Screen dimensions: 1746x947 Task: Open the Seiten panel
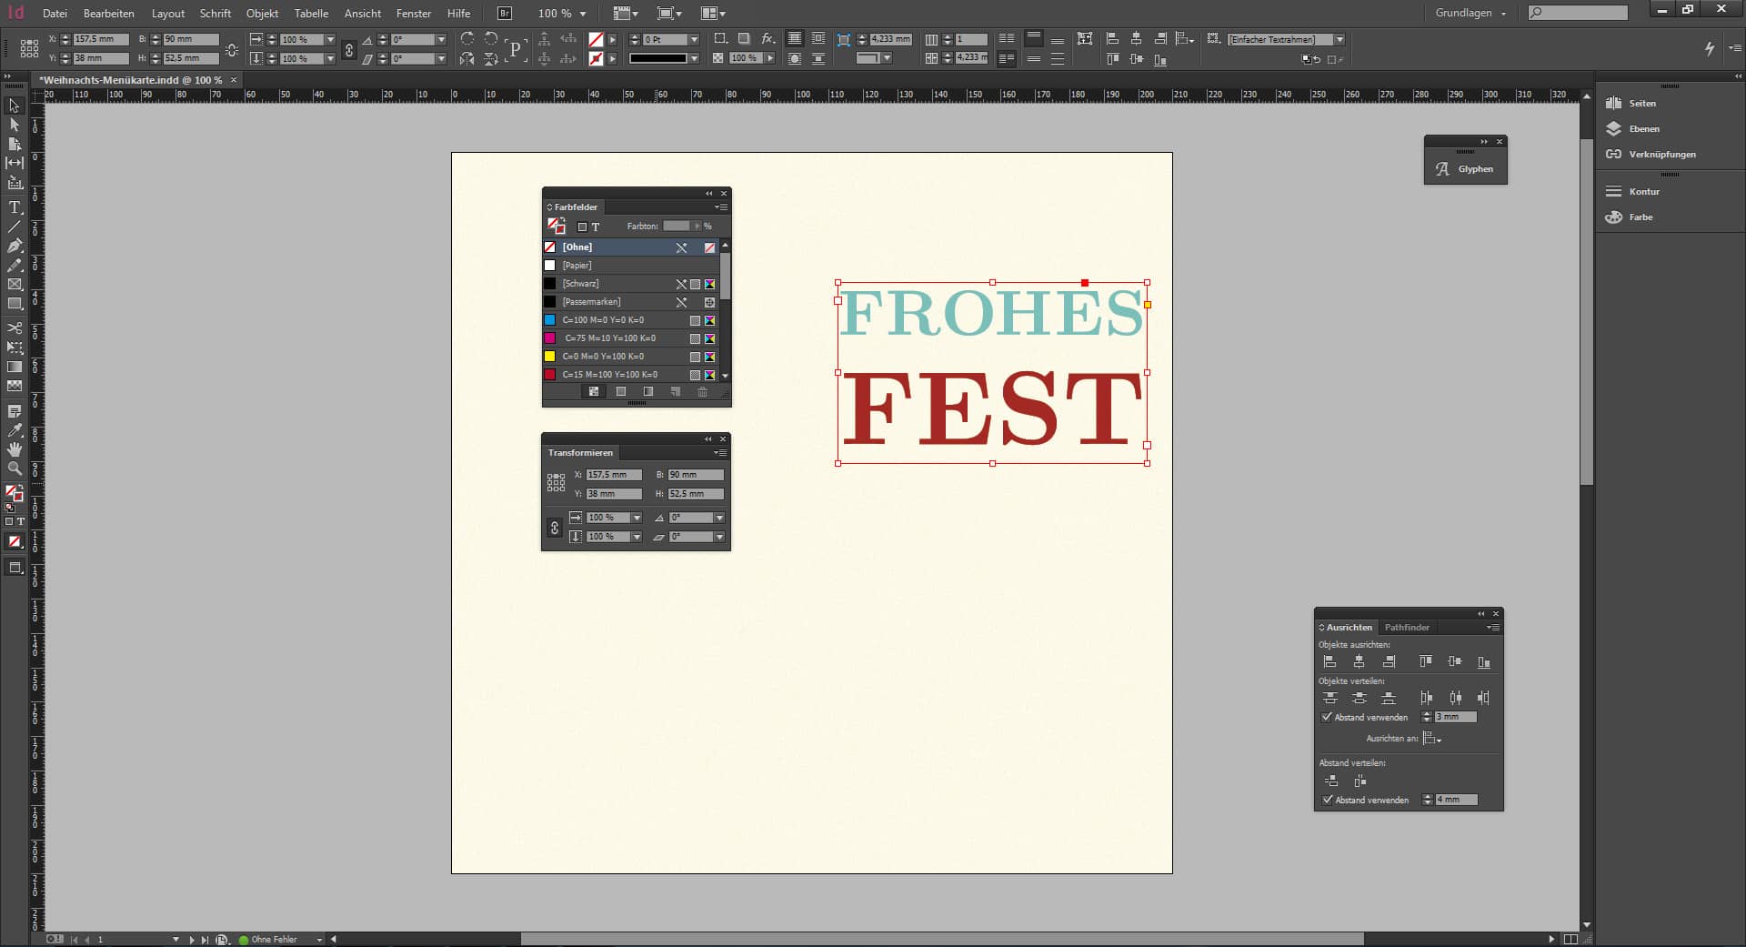point(1641,104)
